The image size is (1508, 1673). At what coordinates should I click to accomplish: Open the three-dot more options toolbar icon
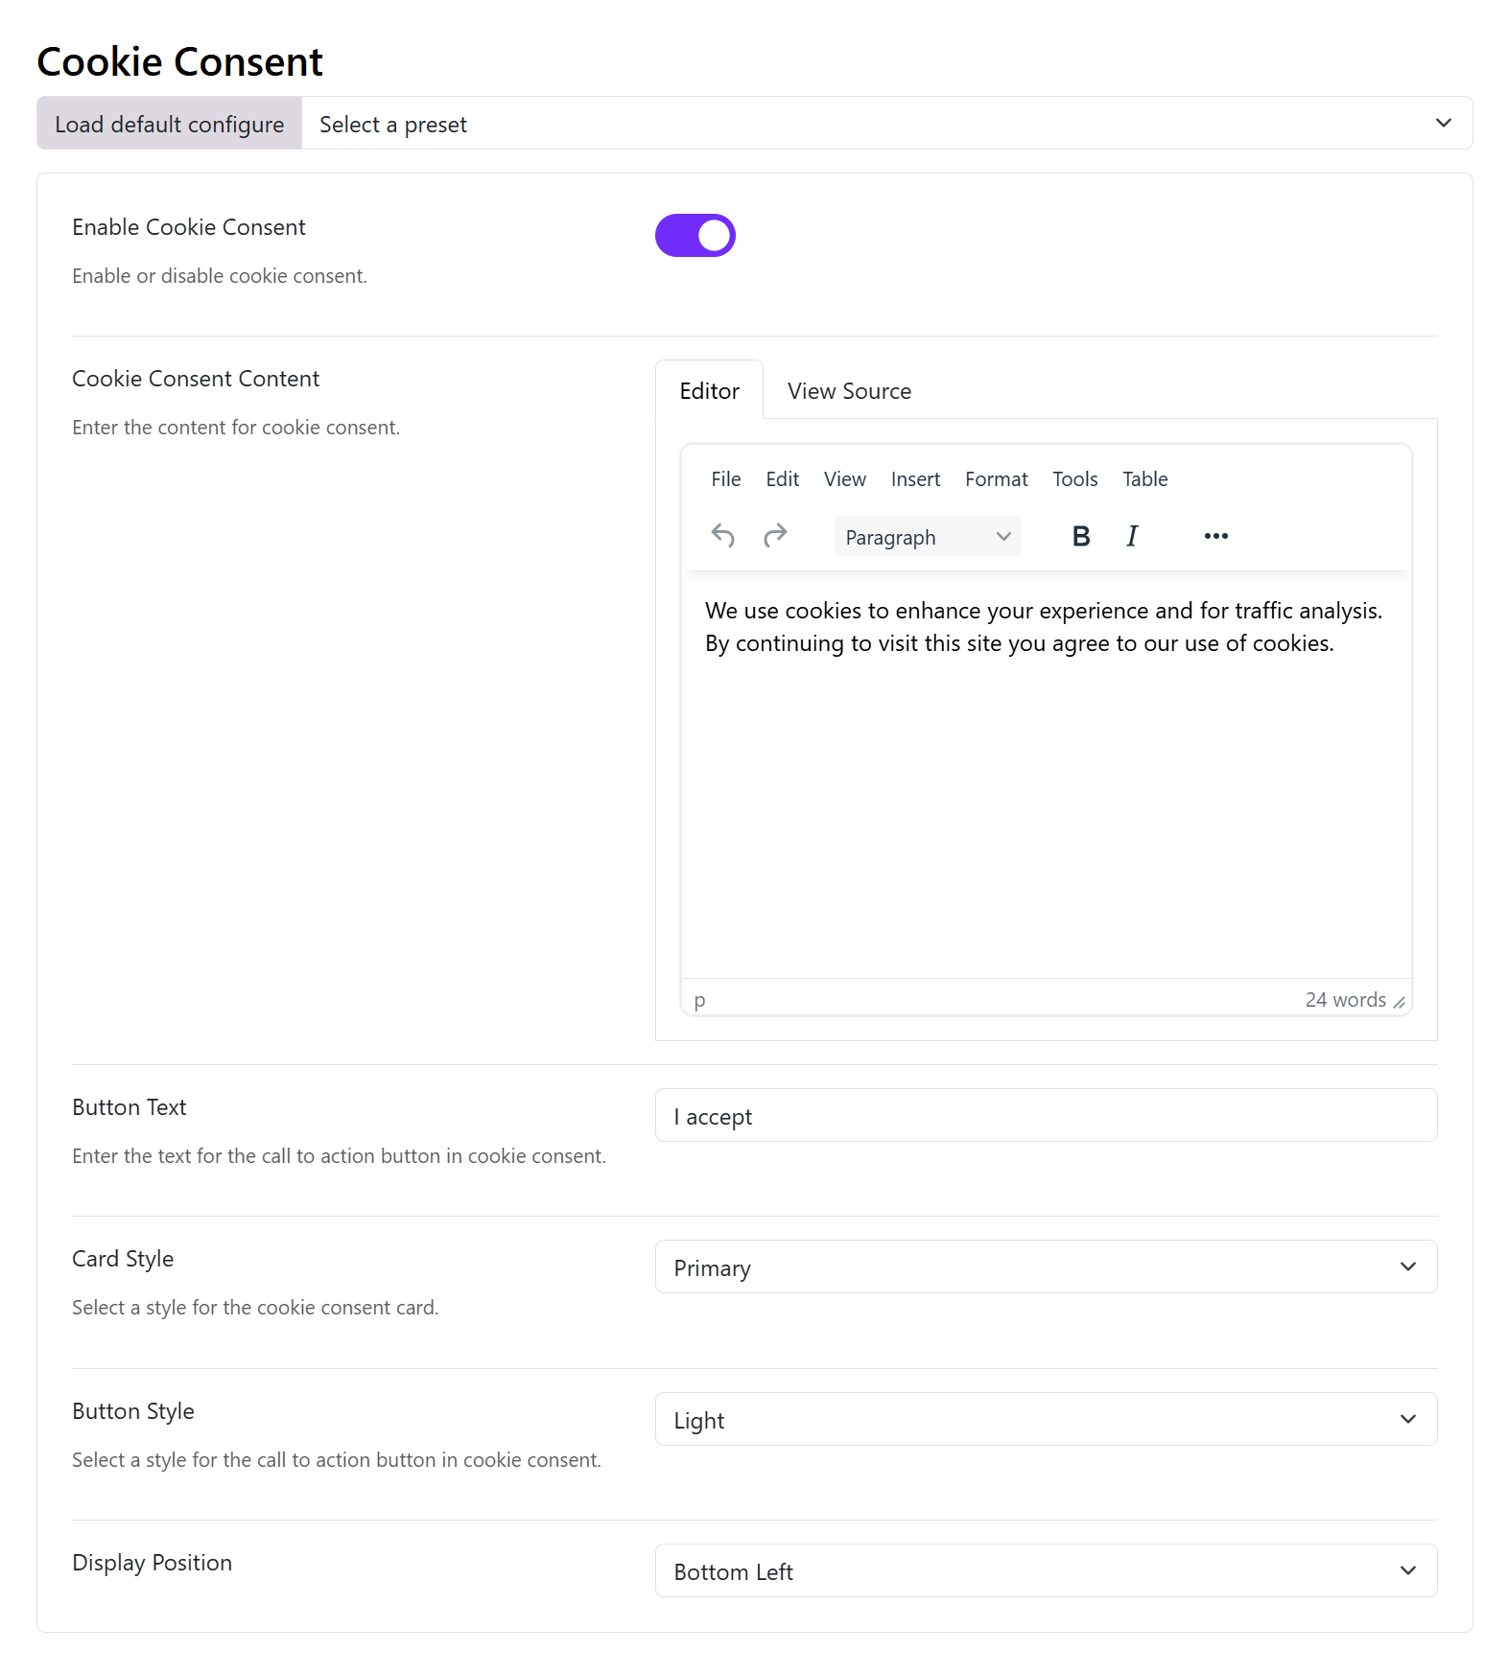(x=1216, y=536)
